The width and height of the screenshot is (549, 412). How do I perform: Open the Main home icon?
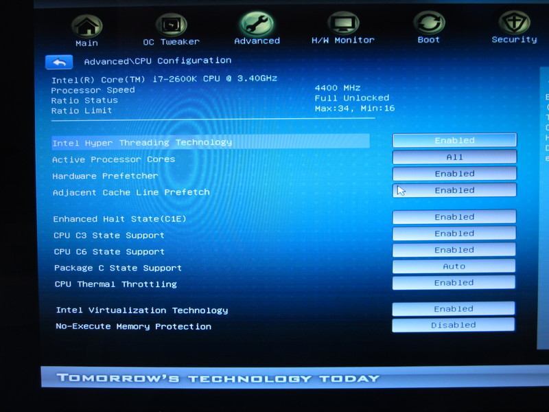pos(87,25)
